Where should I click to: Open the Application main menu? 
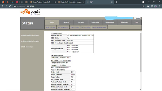coord(95,22)
